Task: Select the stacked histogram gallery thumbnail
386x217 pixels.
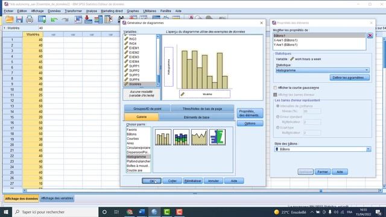Action: pos(181,137)
